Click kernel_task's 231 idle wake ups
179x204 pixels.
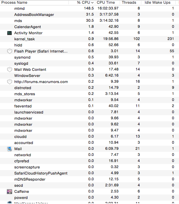click(x=171, y=39)
